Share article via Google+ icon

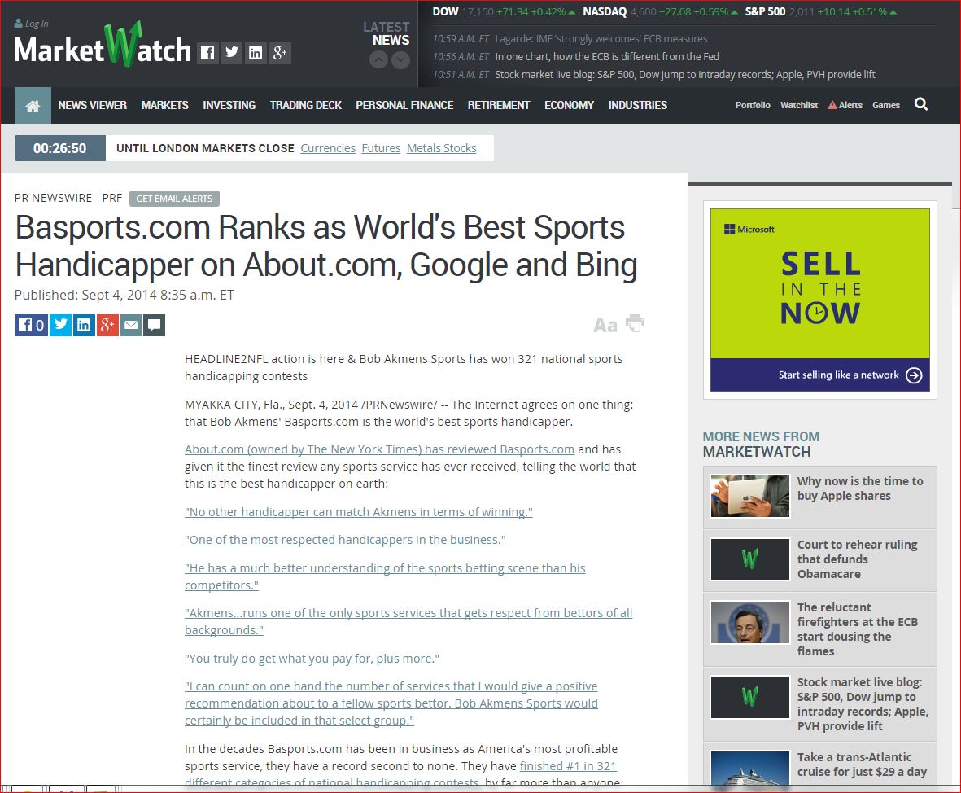click(107, 325)
